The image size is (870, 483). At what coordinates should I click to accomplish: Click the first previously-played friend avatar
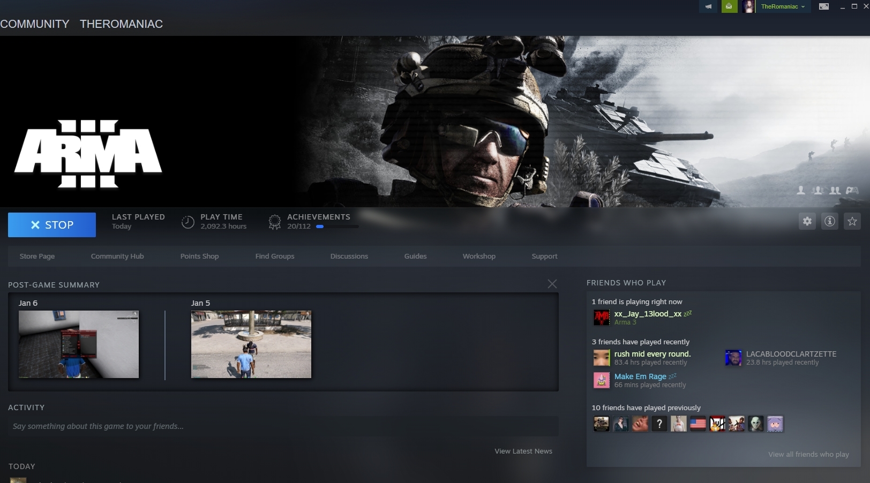pos(602,424)
